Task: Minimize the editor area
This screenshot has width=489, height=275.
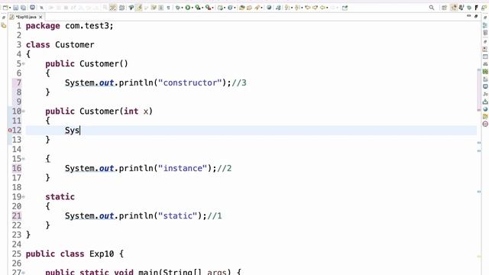Action: click(x=468, y=16)
